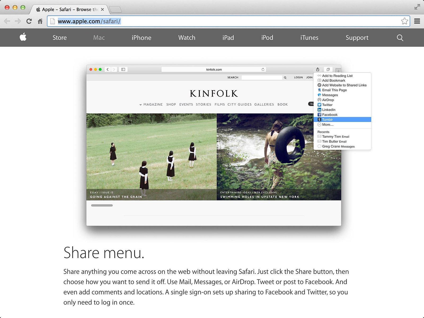The image size is (424, 318).
Task: Click the Kinfolk search magnifier icon
Action: pyautogui.click(x=285, y=77)
